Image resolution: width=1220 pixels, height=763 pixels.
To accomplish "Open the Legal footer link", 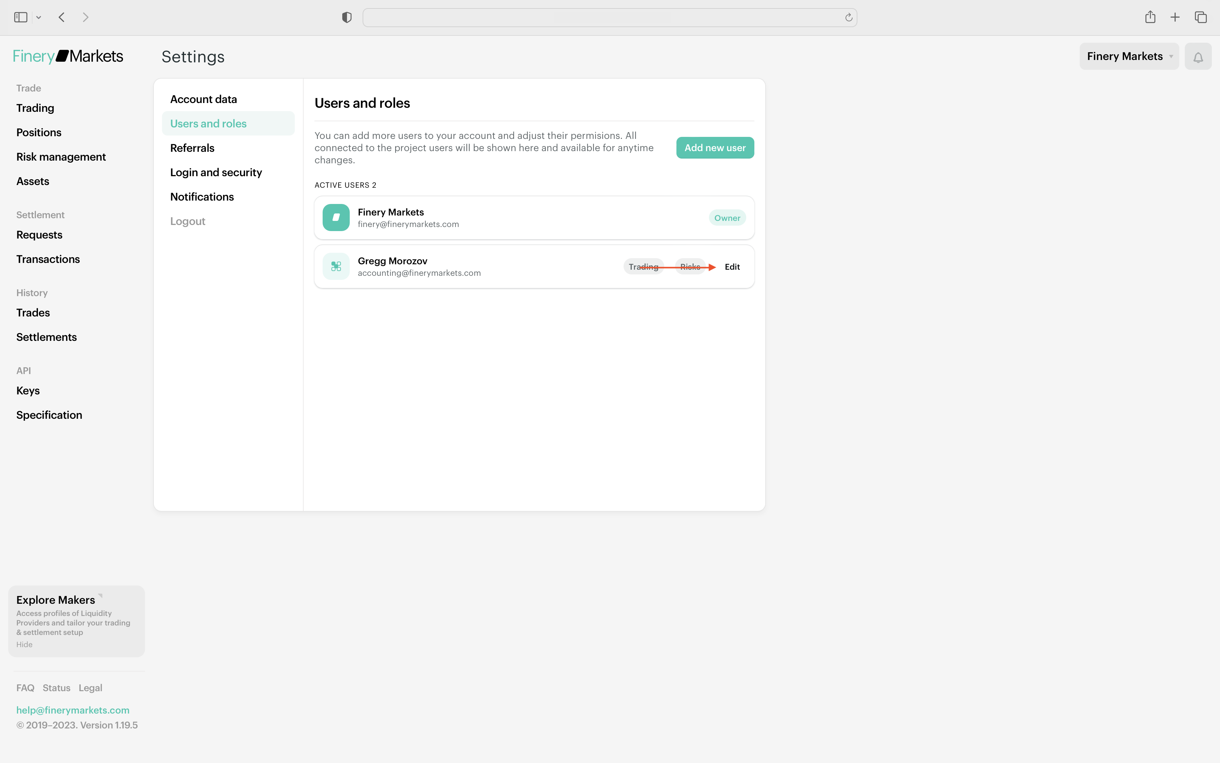I will click(90, 688).
